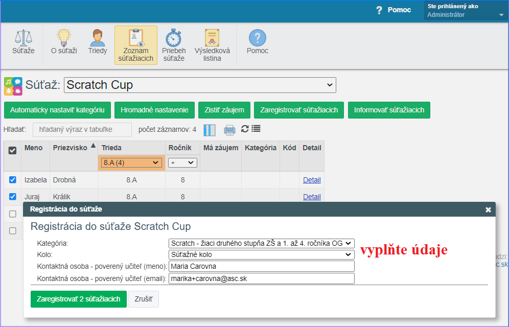This screenshot has width=509, height=327.
Task: Go to Triedy person icon
Action: point(98,42)
